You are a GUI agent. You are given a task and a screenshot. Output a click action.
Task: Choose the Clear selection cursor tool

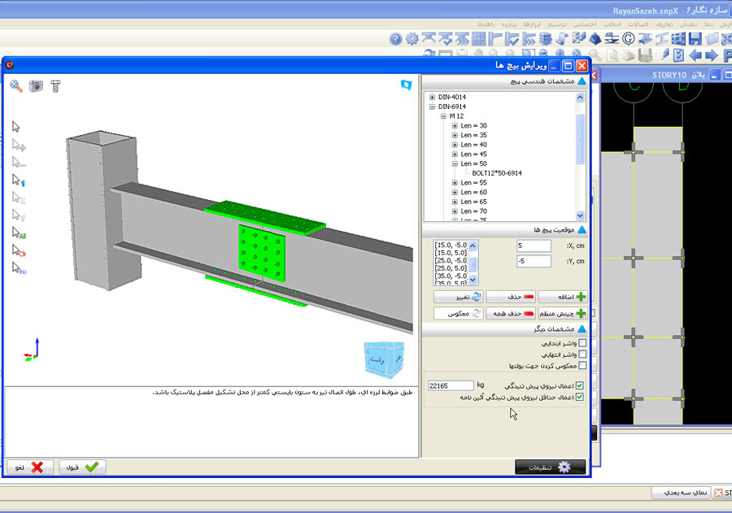pos(18,250)
